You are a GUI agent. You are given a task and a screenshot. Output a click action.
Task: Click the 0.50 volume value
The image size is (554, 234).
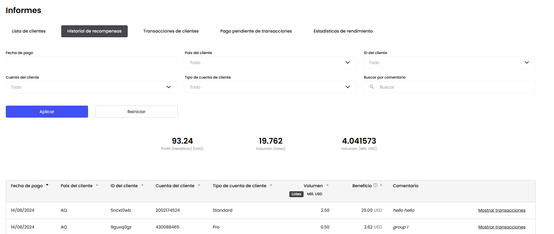[x=325, y=227]
